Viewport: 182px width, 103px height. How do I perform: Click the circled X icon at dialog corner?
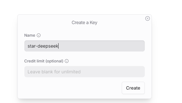point(147,18)
